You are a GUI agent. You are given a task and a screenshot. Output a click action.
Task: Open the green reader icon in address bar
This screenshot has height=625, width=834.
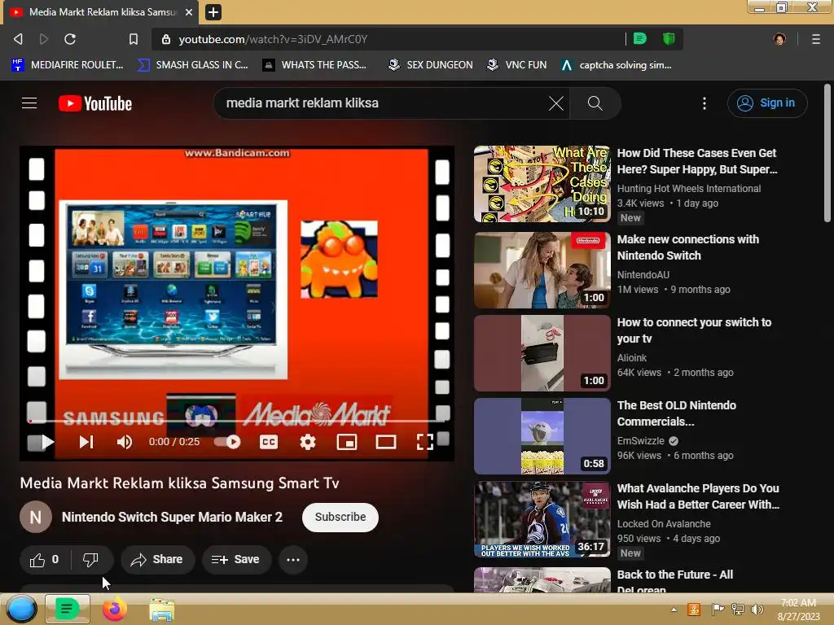pyautogui.click(x=640, y=39)
